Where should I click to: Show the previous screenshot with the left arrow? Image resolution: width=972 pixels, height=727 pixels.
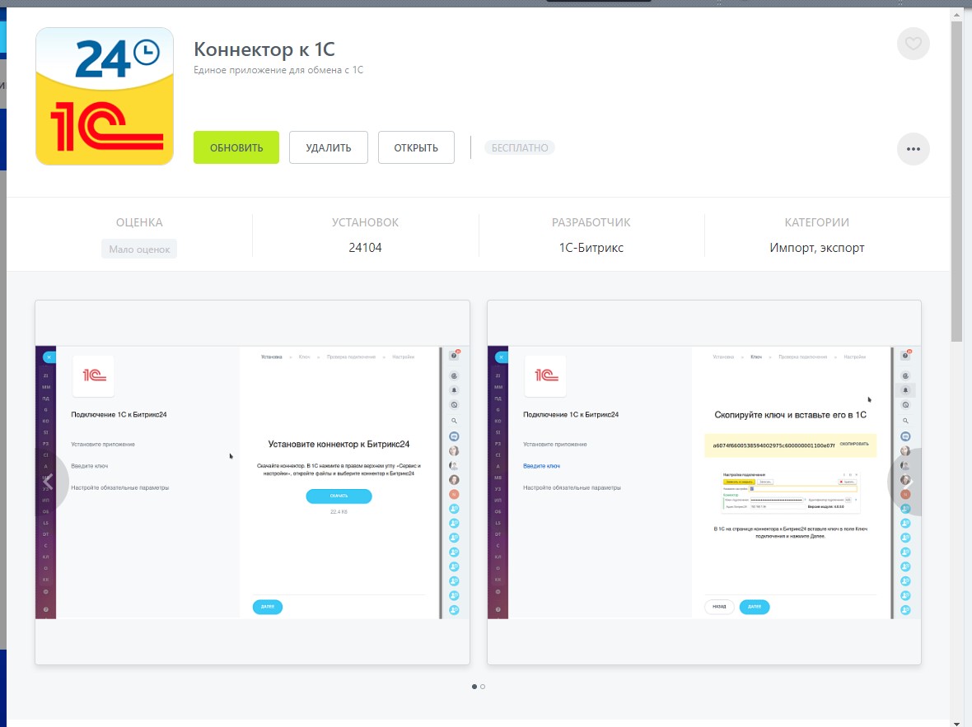[x=49, y=482]
